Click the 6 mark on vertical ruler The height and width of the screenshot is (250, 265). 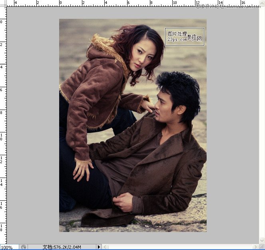pos(3,90)
